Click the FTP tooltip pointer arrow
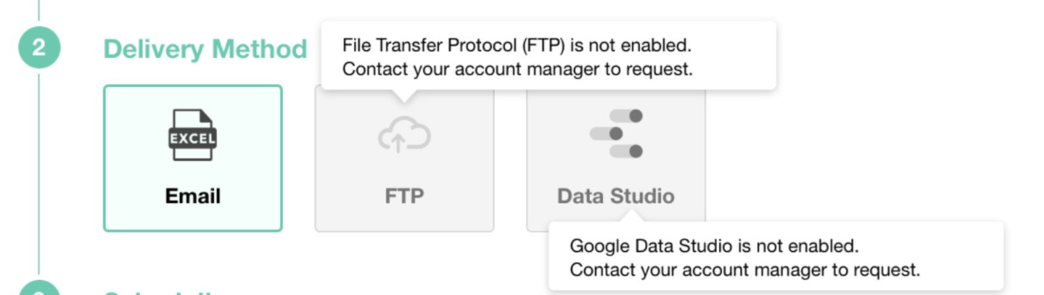The image size is (1044, 295). [404, 96]
